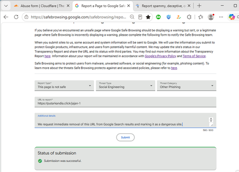Image resolution: width=239 pixels, height=172 pixels.
Task: Open the Google's Privacy Policy link
Action: (161, 56)
